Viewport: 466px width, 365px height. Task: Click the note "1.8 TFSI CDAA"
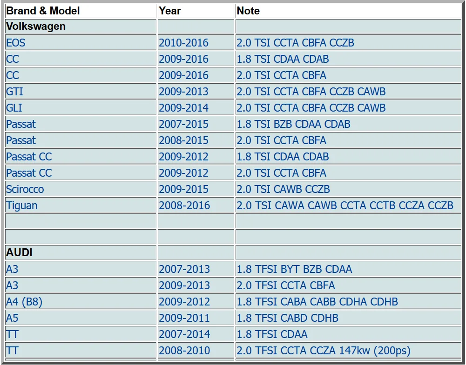[x=272, y=335]
